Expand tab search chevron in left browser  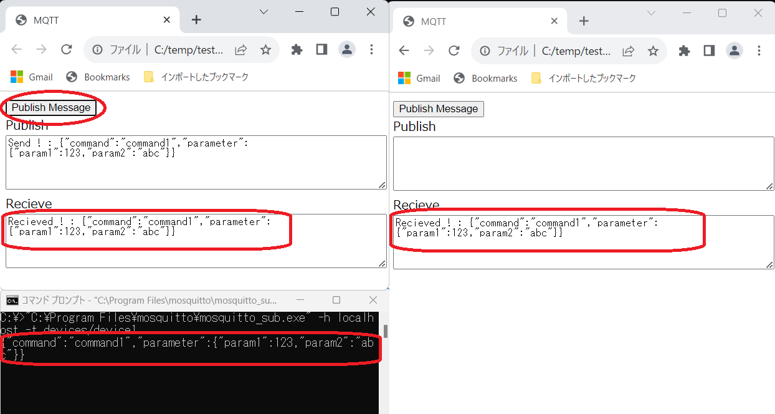point(264,12)
